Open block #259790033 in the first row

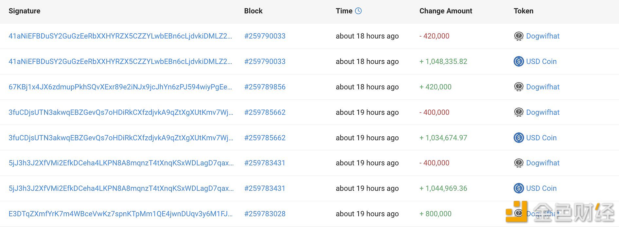(265, 36)
